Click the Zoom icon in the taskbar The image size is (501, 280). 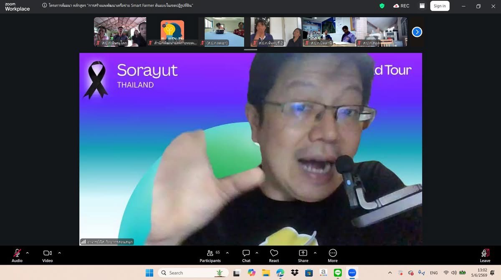(x=352, y=273)
